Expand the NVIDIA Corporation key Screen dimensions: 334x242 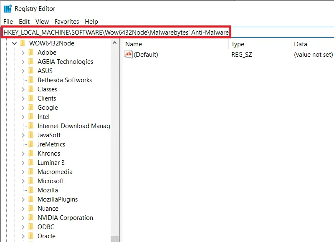pyautogui.click(x=23, y=218)
